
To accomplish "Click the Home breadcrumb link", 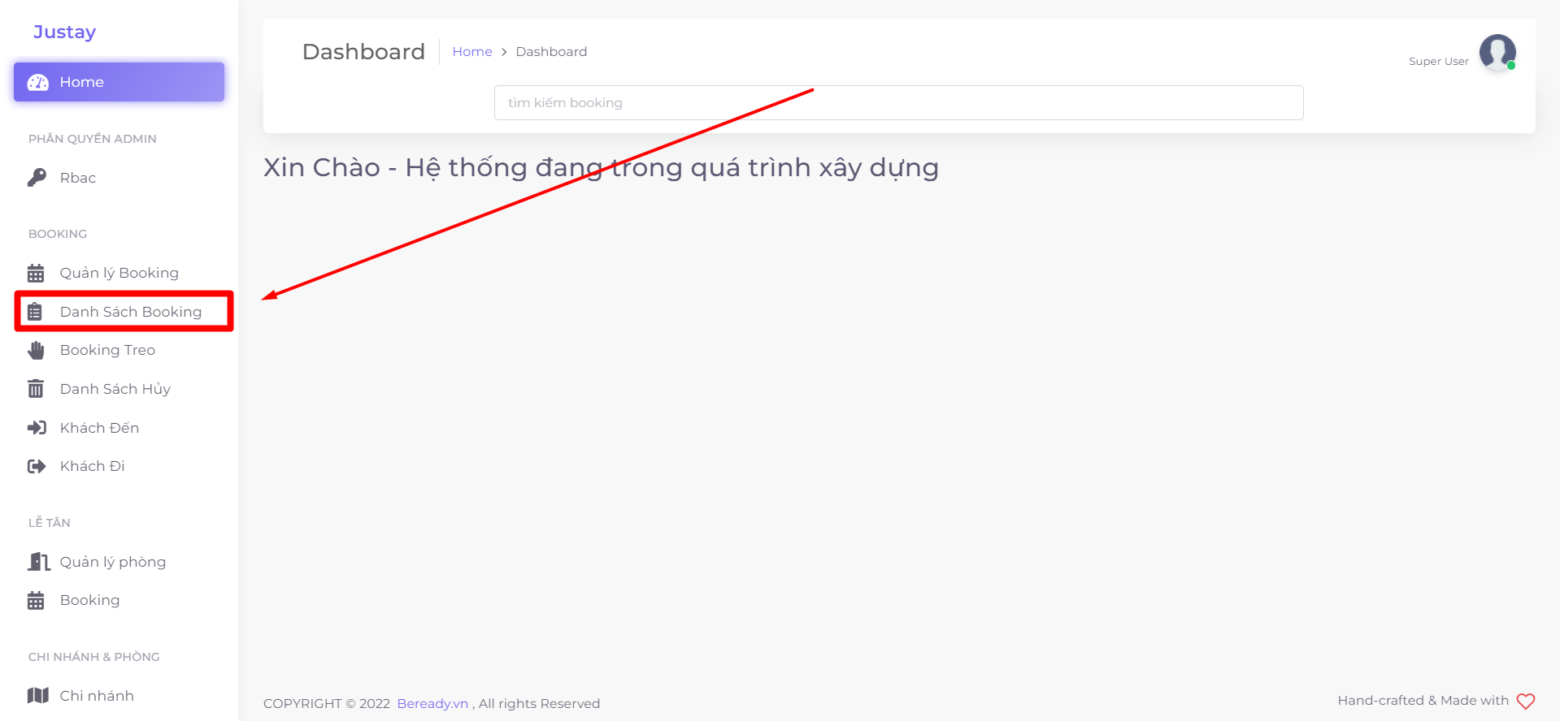I will pos(471,52).
